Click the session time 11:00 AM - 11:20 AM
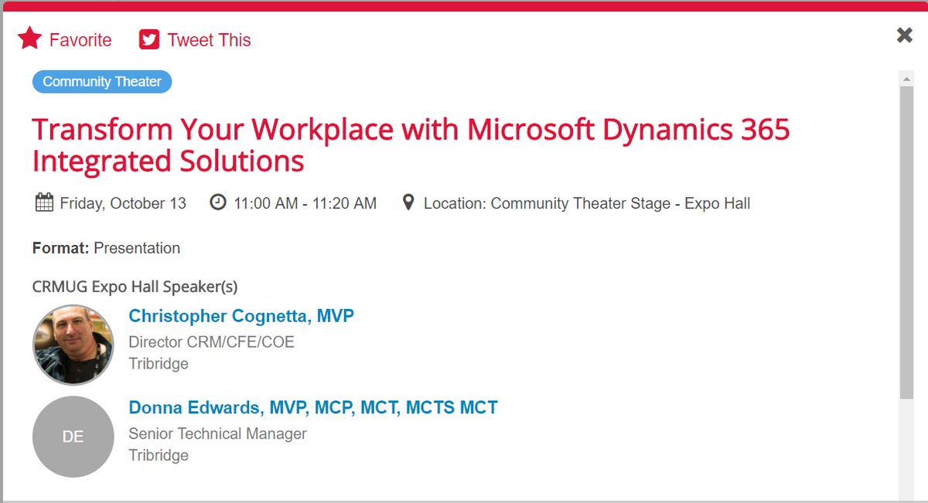 (305, 202)
